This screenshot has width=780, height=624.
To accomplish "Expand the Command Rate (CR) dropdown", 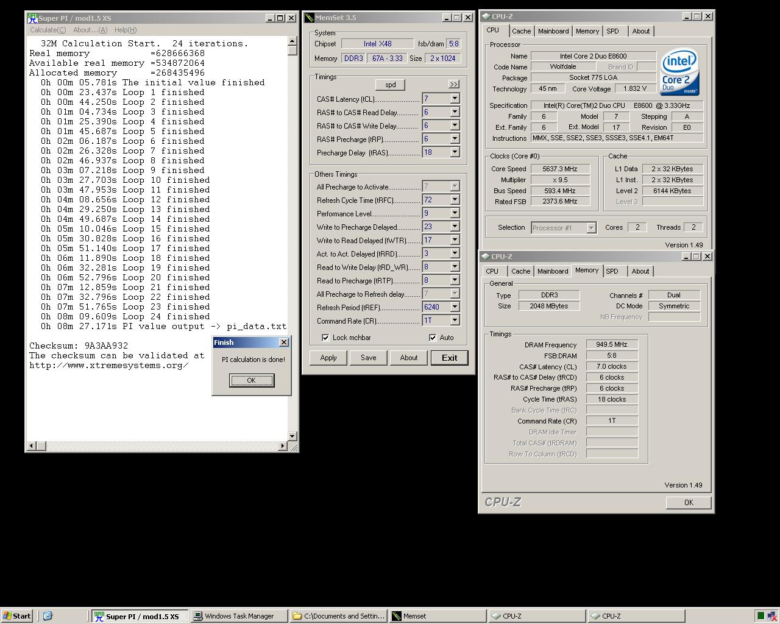I will [455, 321].
